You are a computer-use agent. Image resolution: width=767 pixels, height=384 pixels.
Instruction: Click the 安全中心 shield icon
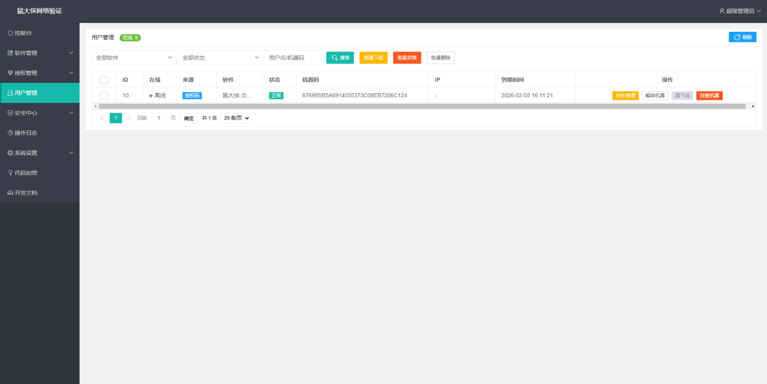pos(10,113)
